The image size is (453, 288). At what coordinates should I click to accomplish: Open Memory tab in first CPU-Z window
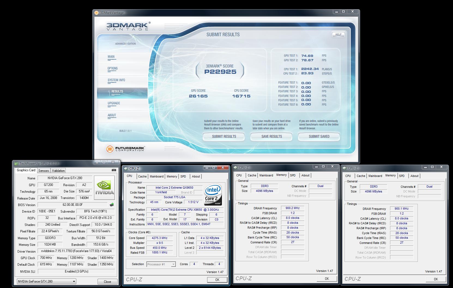(x=172, y=176)
